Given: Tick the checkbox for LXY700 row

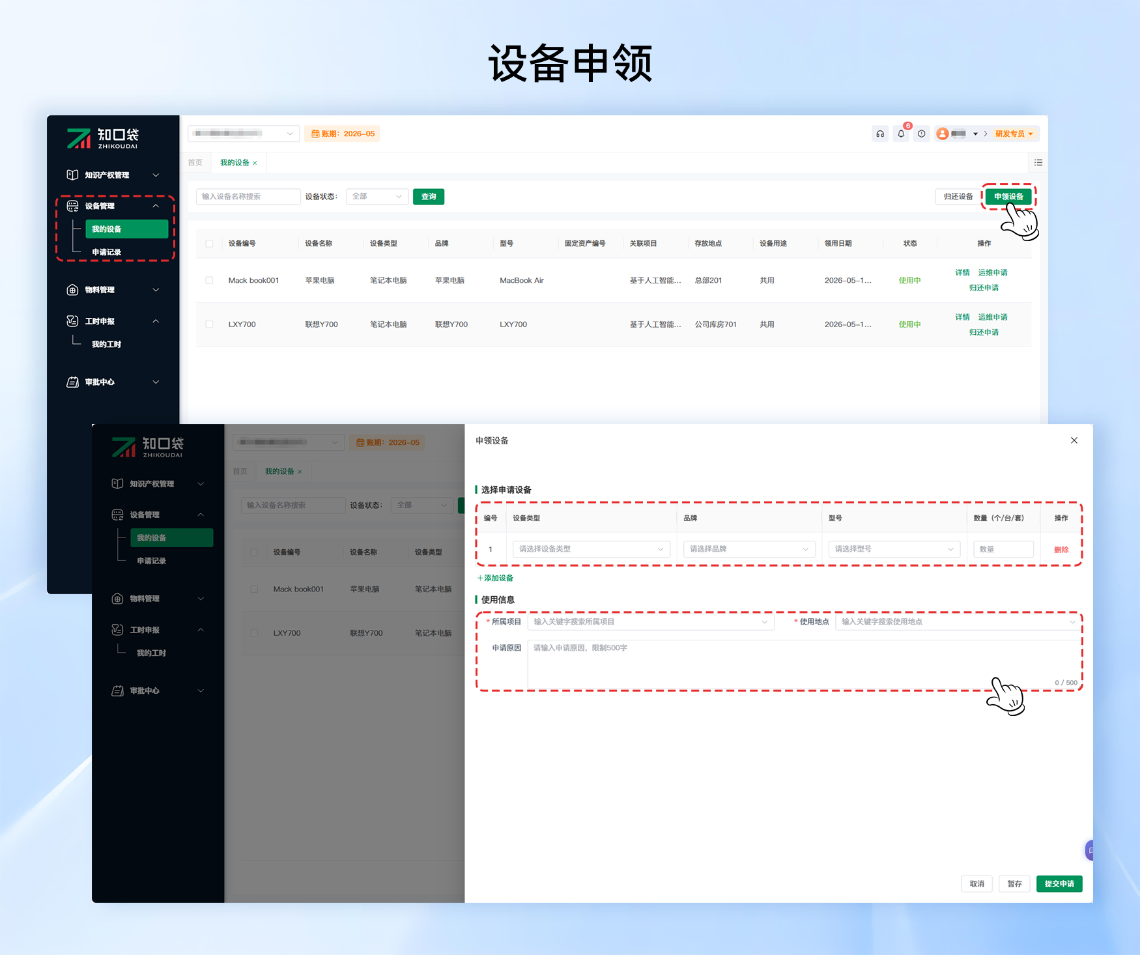Looking at the screenshot, I should click(x=209, y=324).
